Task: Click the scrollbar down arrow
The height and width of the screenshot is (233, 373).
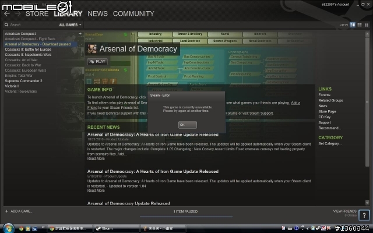Action: [x=367, y=203]
